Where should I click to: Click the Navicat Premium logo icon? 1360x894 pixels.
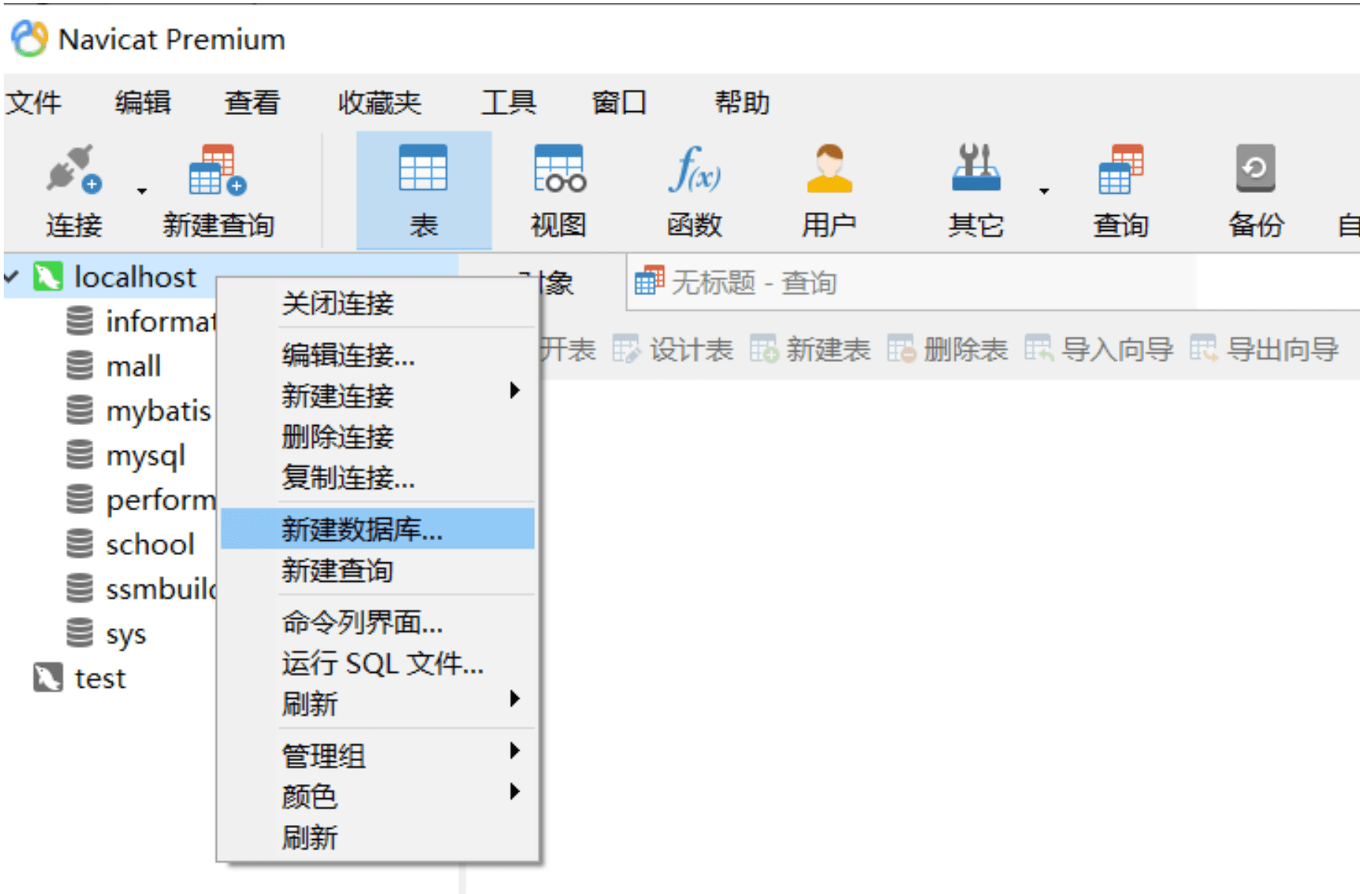tap(30, 39)
